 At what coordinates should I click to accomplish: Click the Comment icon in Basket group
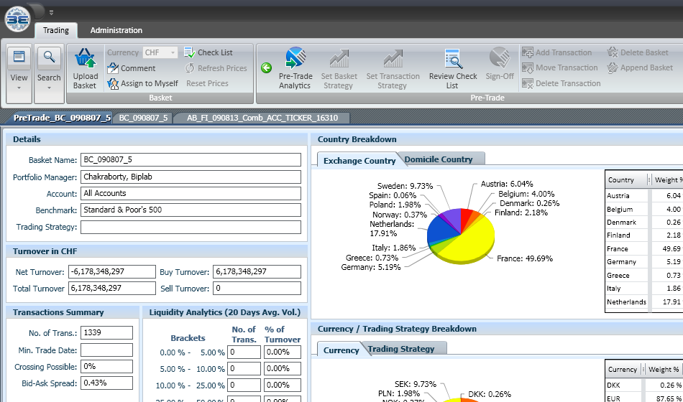click(x=114, y=68)
